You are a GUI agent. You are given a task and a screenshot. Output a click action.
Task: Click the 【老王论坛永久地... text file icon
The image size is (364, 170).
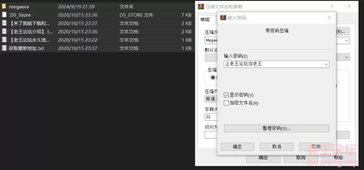[4, 40]
